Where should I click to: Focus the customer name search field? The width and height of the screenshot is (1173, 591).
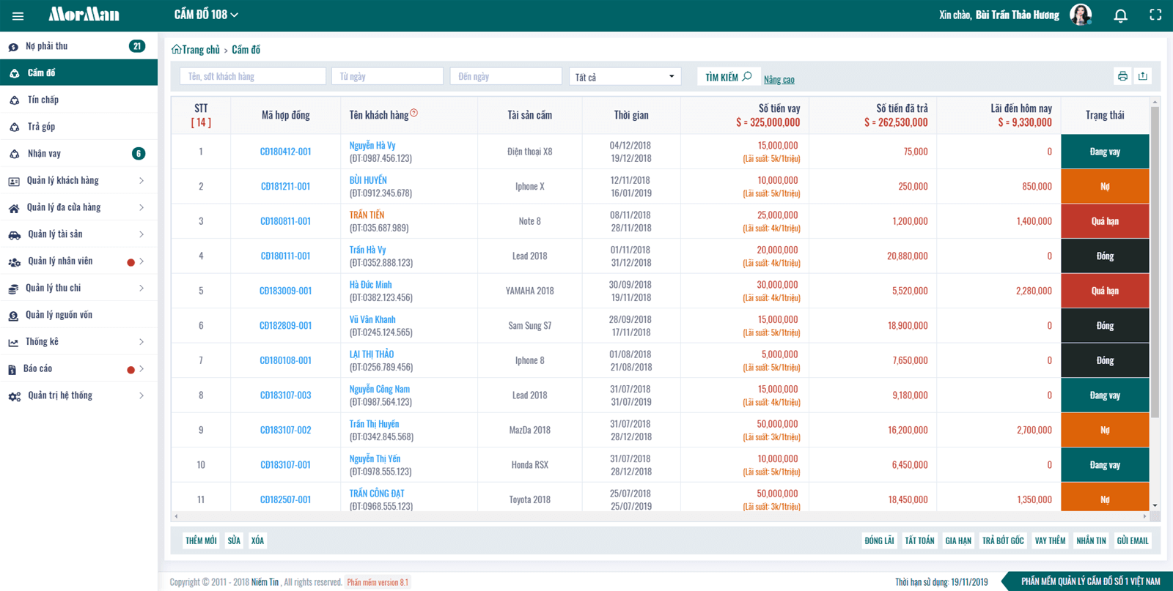click(x=253, y=76)
